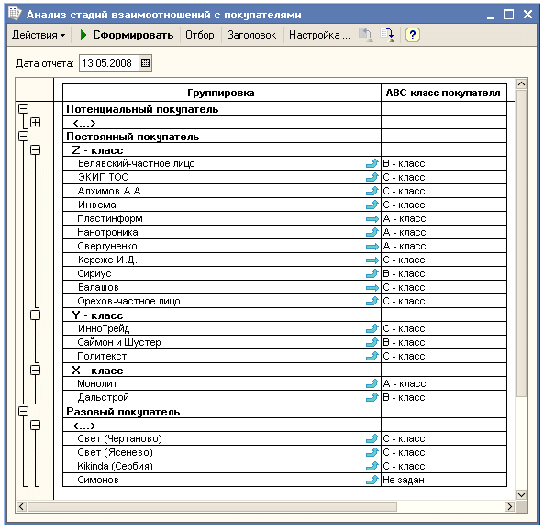The width and height of the screenshot is (544, 531).
Task: Click the horizontal scrollbar right arrow
Action: 509,507
